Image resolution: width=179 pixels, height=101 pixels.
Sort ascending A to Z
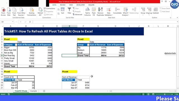click(x=58, y=10)
